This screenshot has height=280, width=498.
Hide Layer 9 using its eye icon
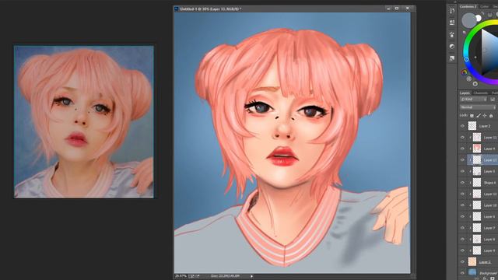click(462, 250)
